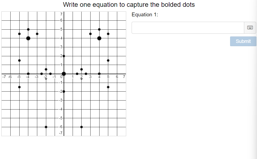
Task: Click the triangle marker below x = -2
Action: (x=46, y=79)
